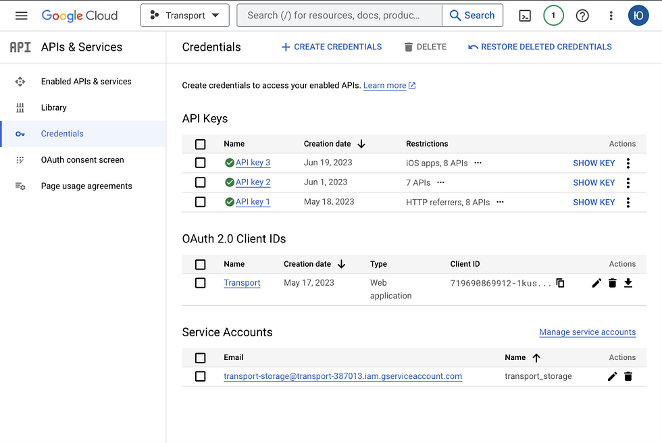Check the Transport OAuth client checkbox
This screenshot has height=443, width=662.
tap(200, 283)
